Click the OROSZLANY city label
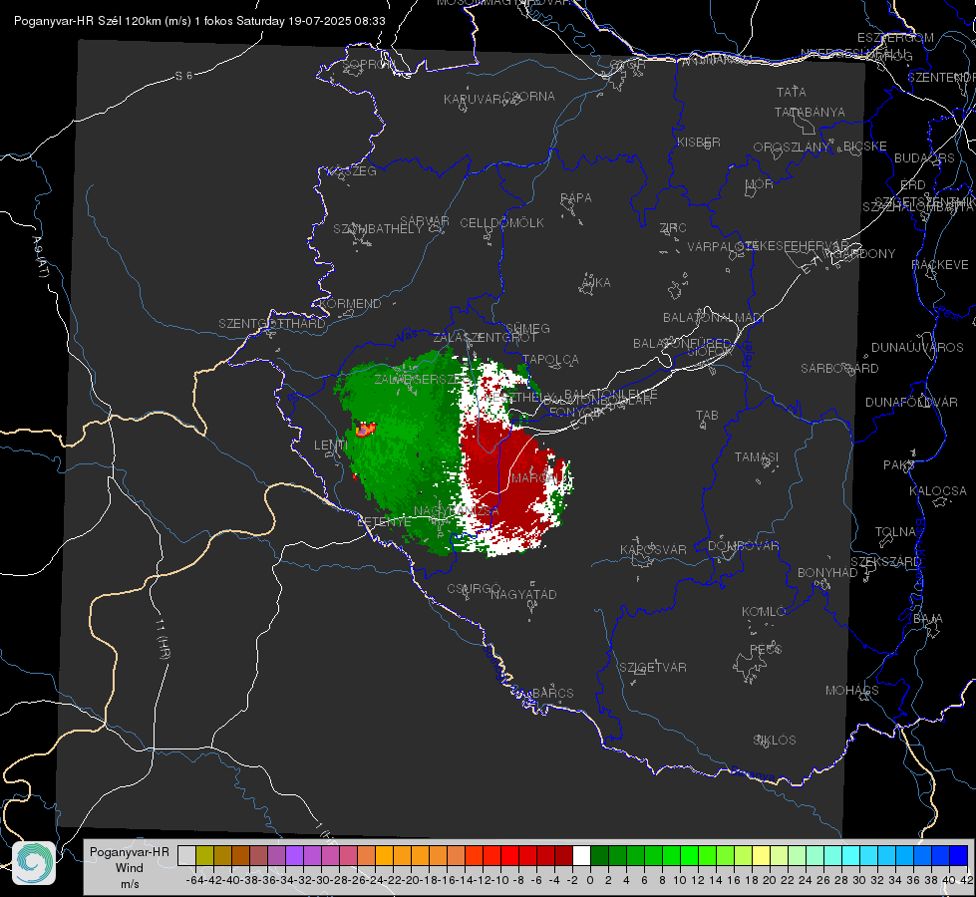Image resolution: width=976 pixels, height=897 pixels. tap(792, 148)
